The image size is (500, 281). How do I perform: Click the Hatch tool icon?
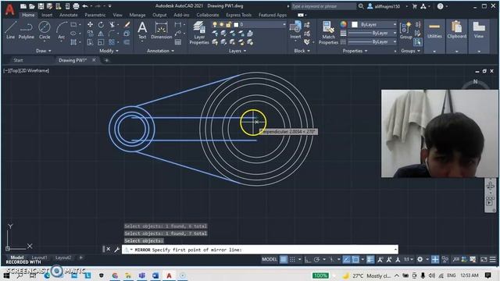pyautogui.click(x=73, y=42)
